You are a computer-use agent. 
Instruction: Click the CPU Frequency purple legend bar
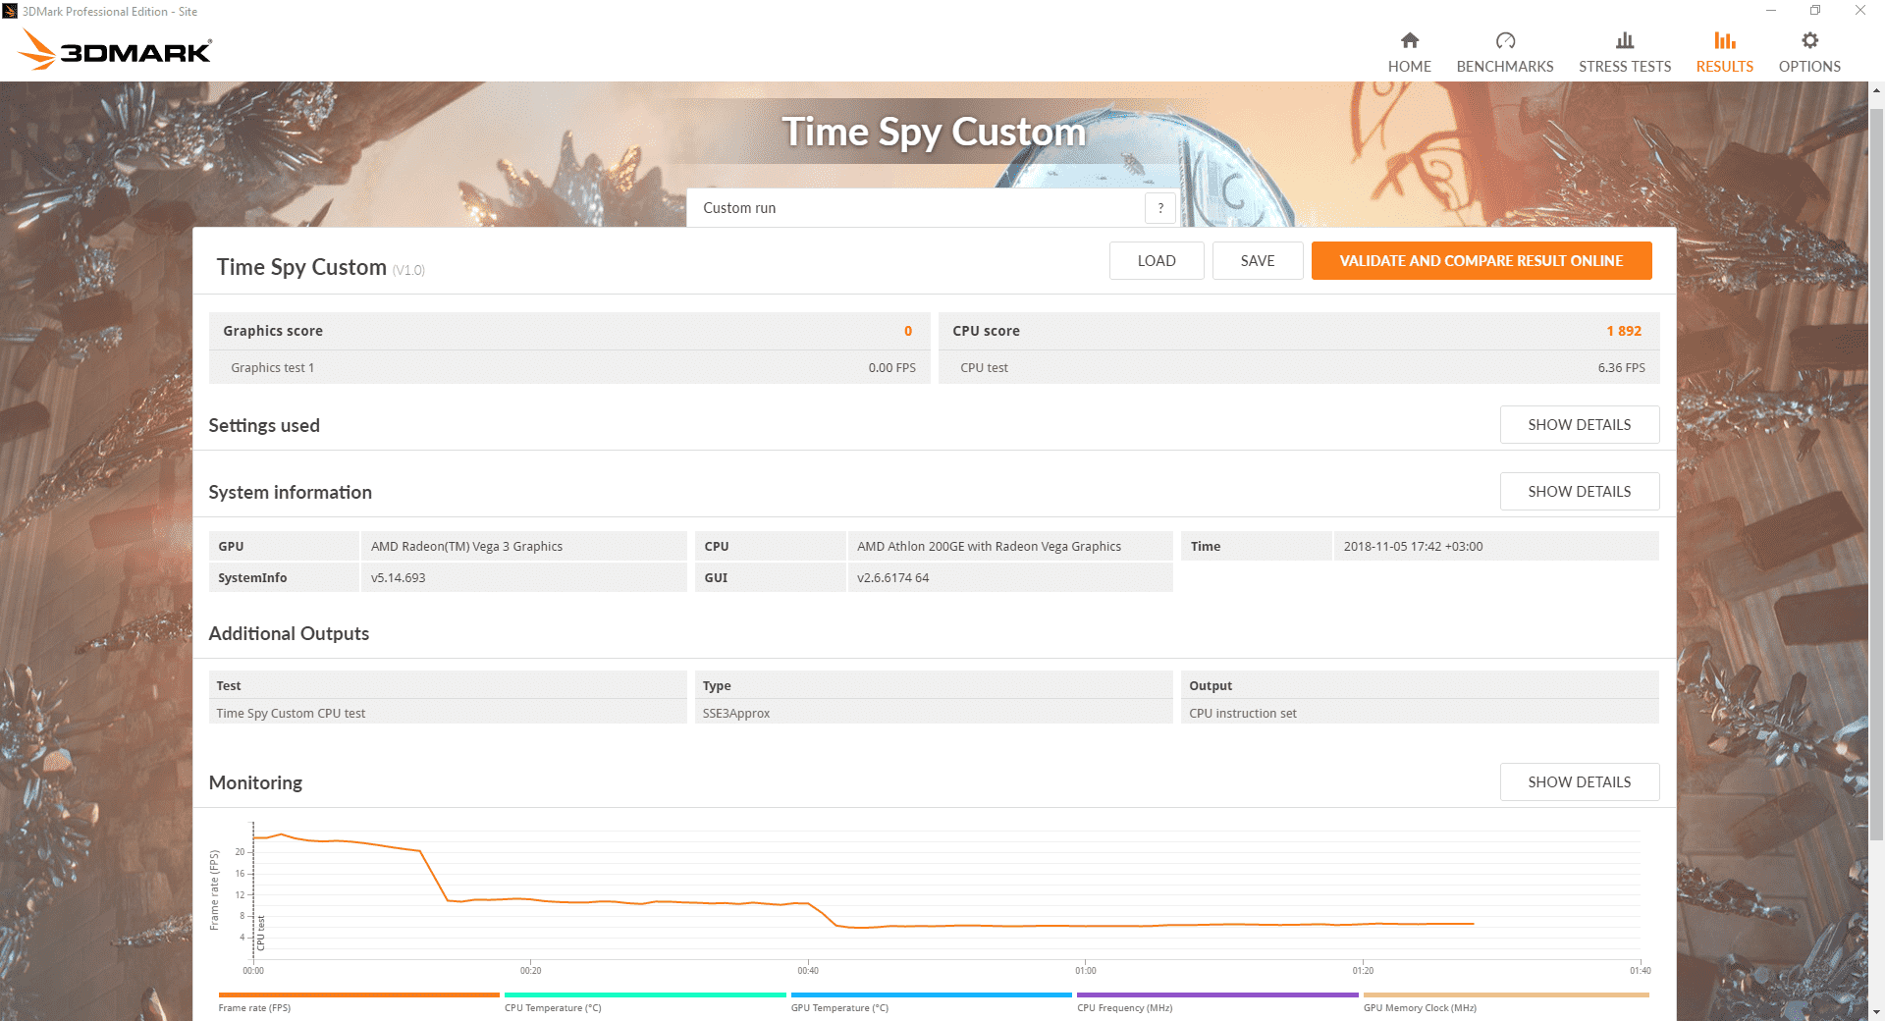pyautogui.click(x=1216, y=995)
